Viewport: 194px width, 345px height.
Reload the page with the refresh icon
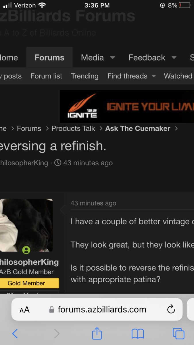click(x=171, y=309)
